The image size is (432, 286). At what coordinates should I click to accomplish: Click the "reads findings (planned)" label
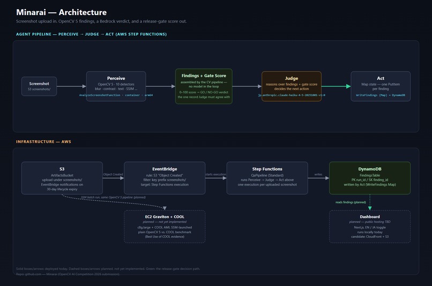point(351,202)
